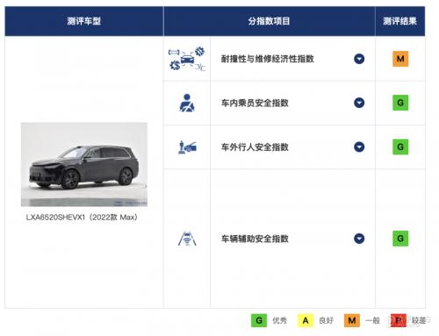This screenshot has width=439, height=336.
Task: Select the 测评车型 column header
Action: [x=84, y=21]
